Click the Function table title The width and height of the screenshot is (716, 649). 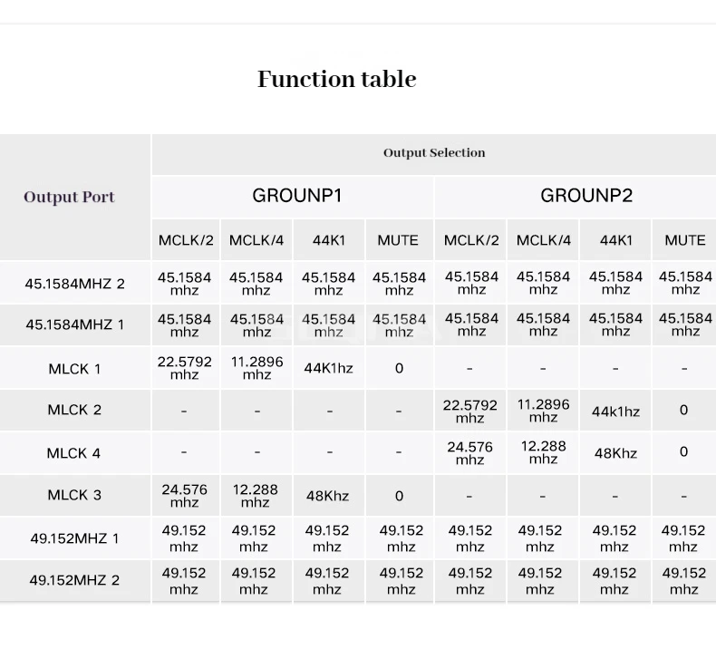tap(336, 79)
